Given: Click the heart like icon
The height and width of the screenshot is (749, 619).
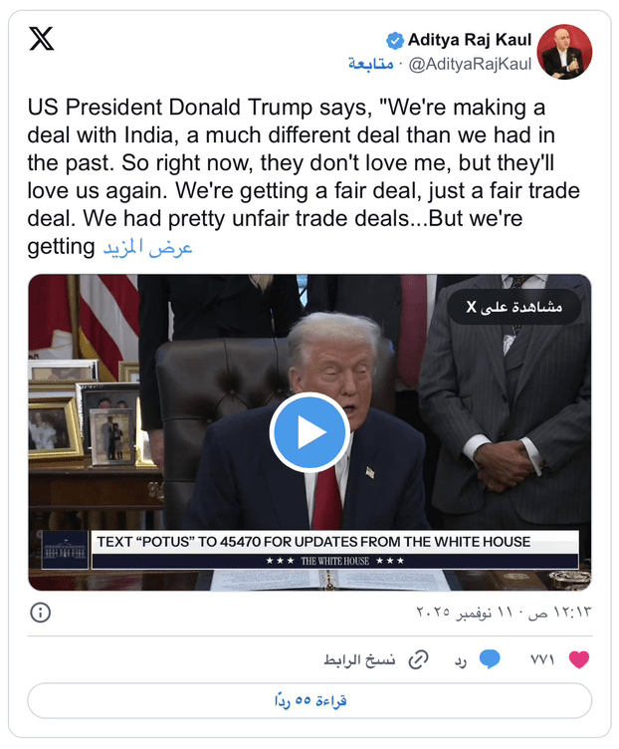Looking at the screenshot, I should pyautogui.click(x=579, y=659).
